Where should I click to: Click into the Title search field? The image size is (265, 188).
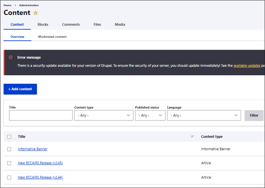(x=41, y=115)
